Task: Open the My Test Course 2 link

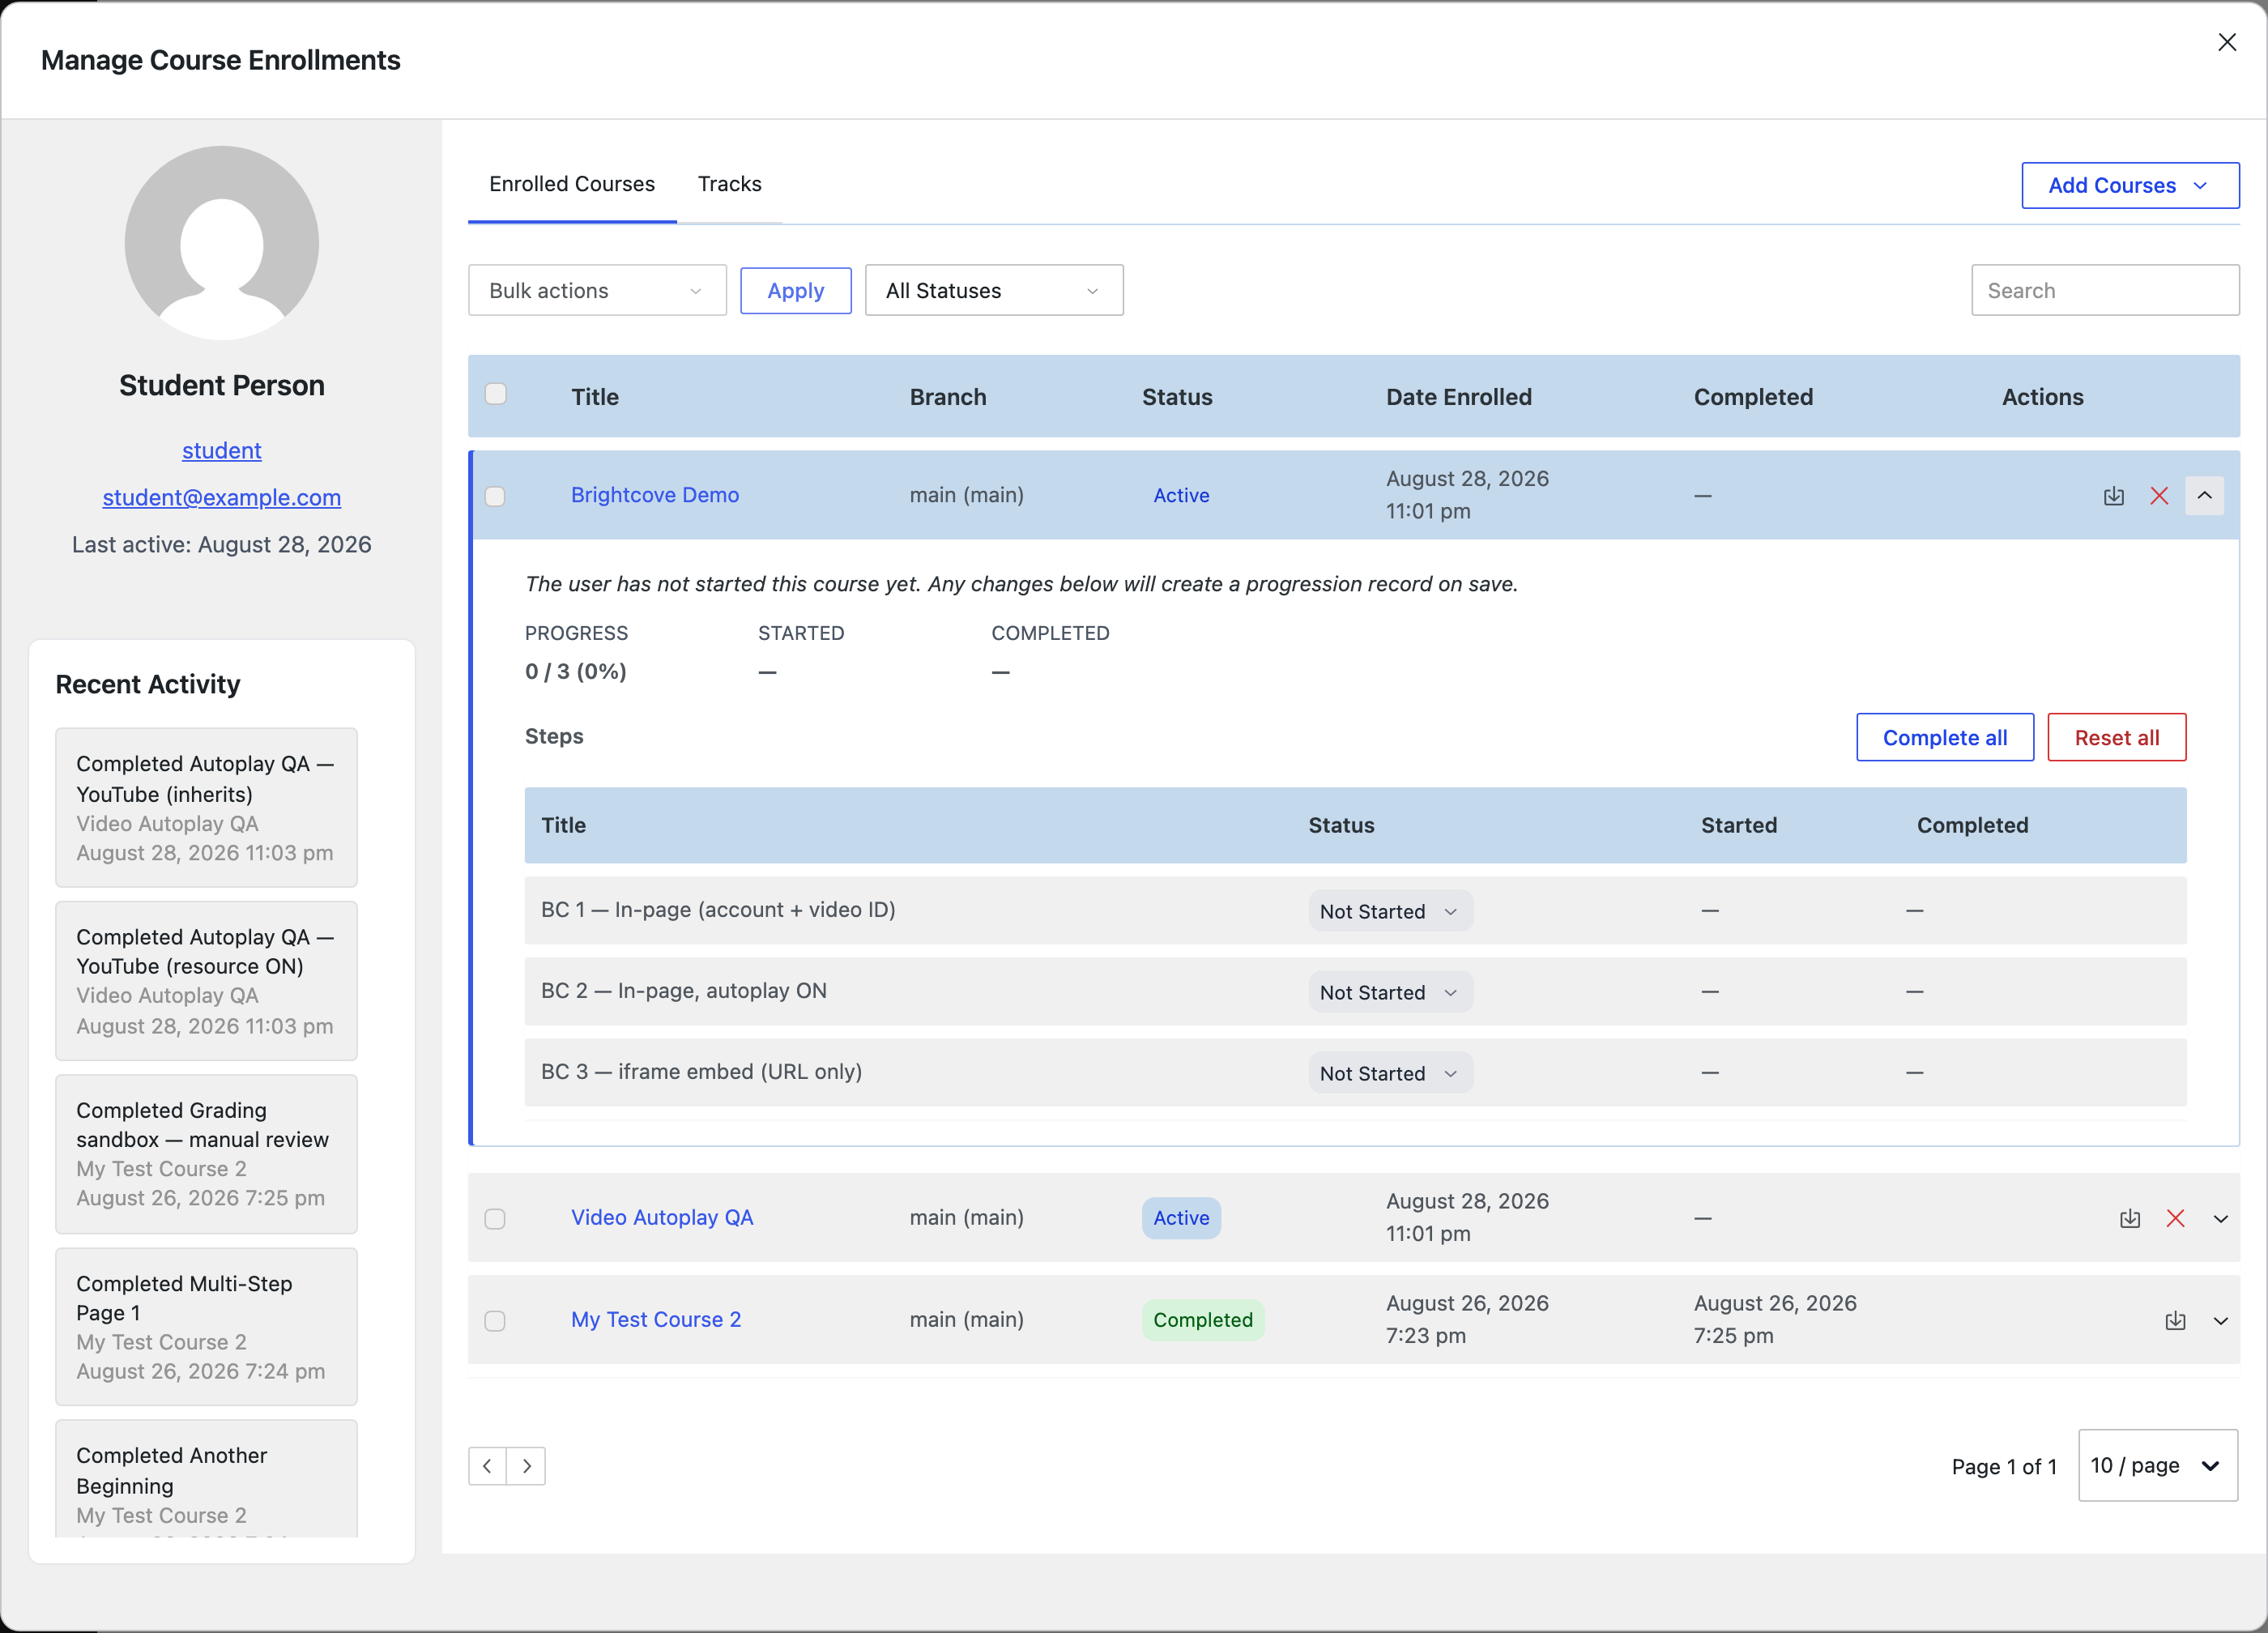Action: point(656,1319)
